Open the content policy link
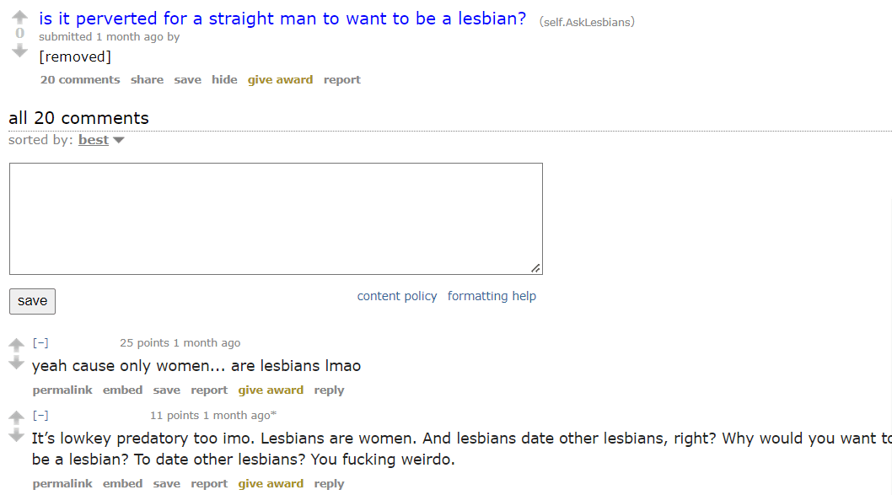Viewport: 892px width, 495px height. click(397, 296)
